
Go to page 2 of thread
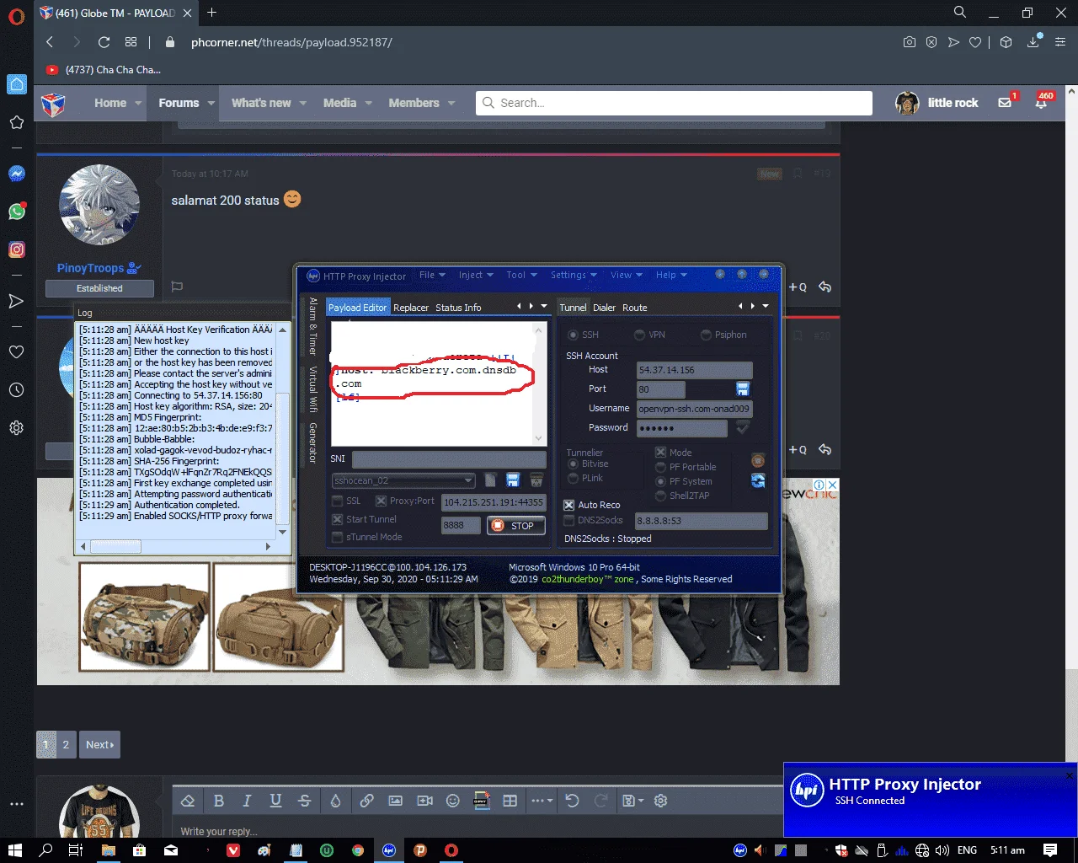66,744
